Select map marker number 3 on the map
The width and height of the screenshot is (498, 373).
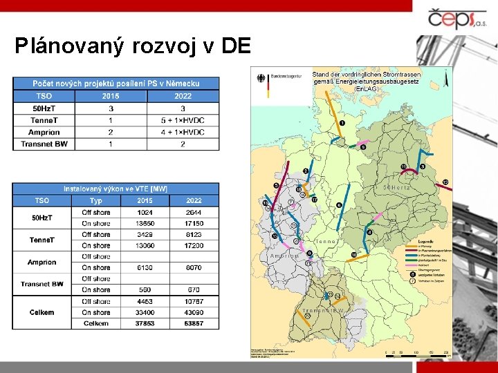pos(423,166)
